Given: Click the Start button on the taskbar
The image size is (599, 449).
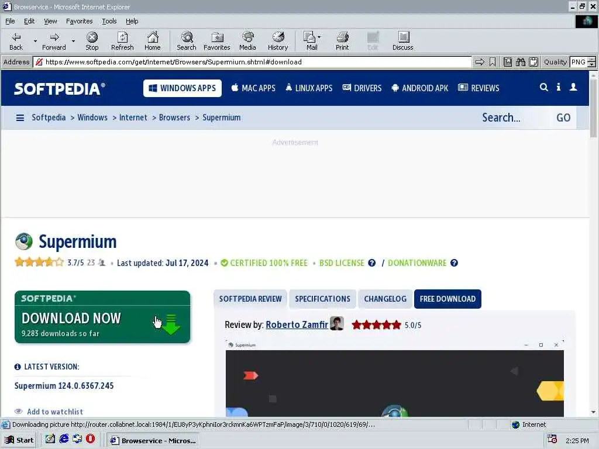Looking at the screenshot, I should pyautogui.click(x=19, y=440).
